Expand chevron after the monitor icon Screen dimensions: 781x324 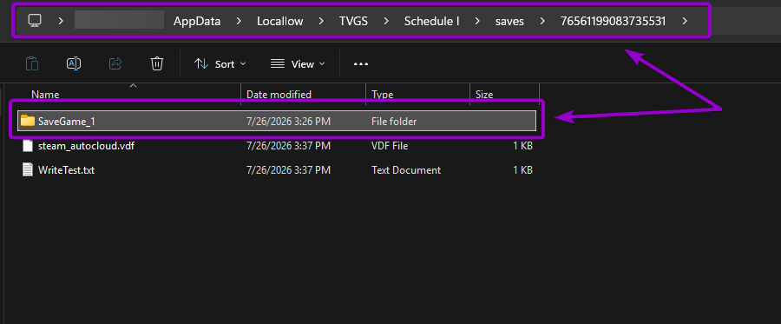point(61,21)
